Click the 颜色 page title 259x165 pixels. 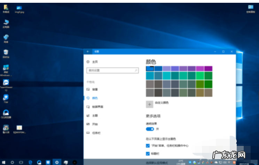pyautogui.click(x=151, y=62)
